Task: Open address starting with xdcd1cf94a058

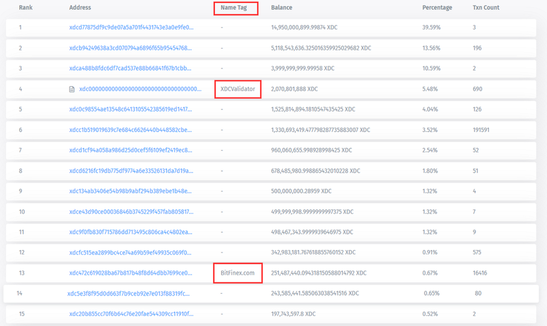Action: [131, 151]
